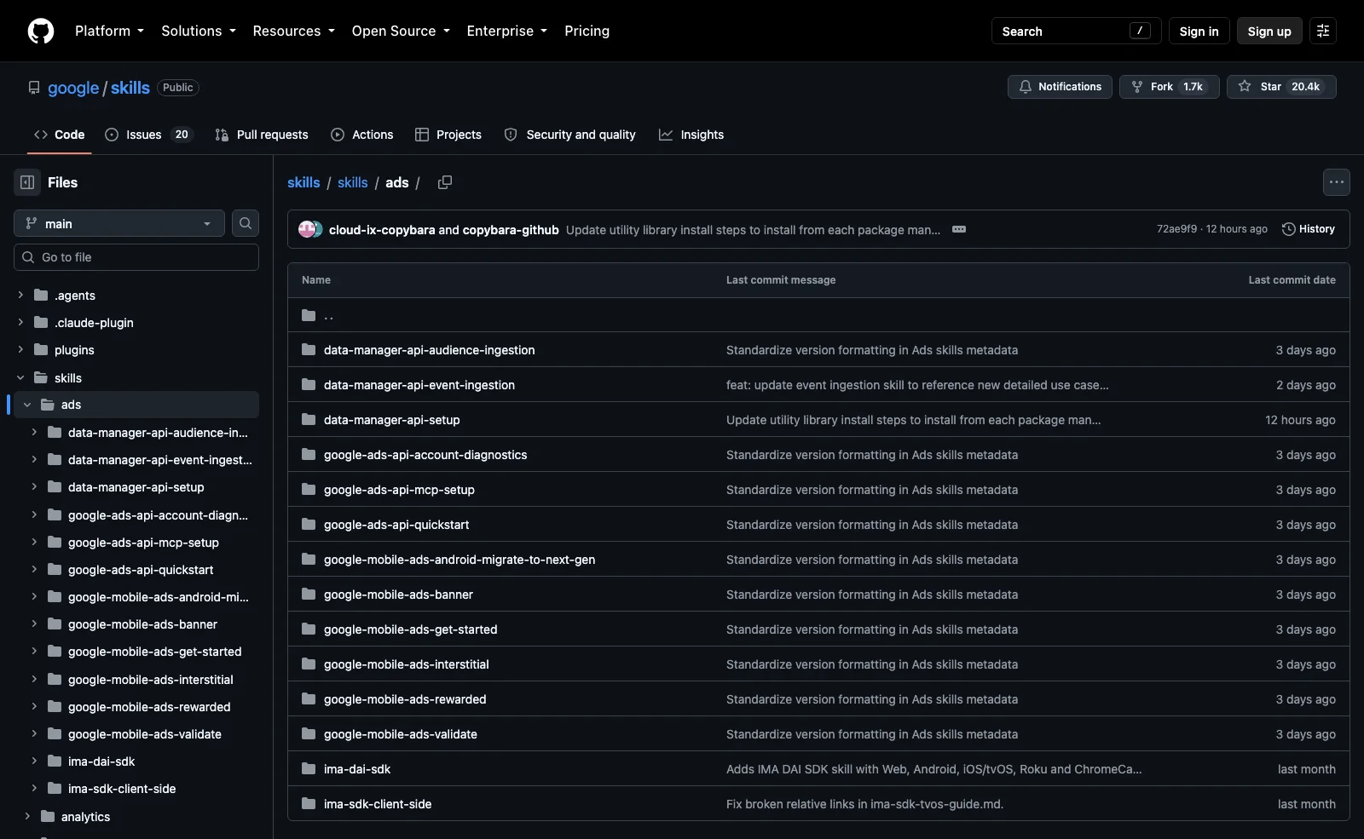Open the google owner link
1364x839 pixels.
click(x=73, y=88)
